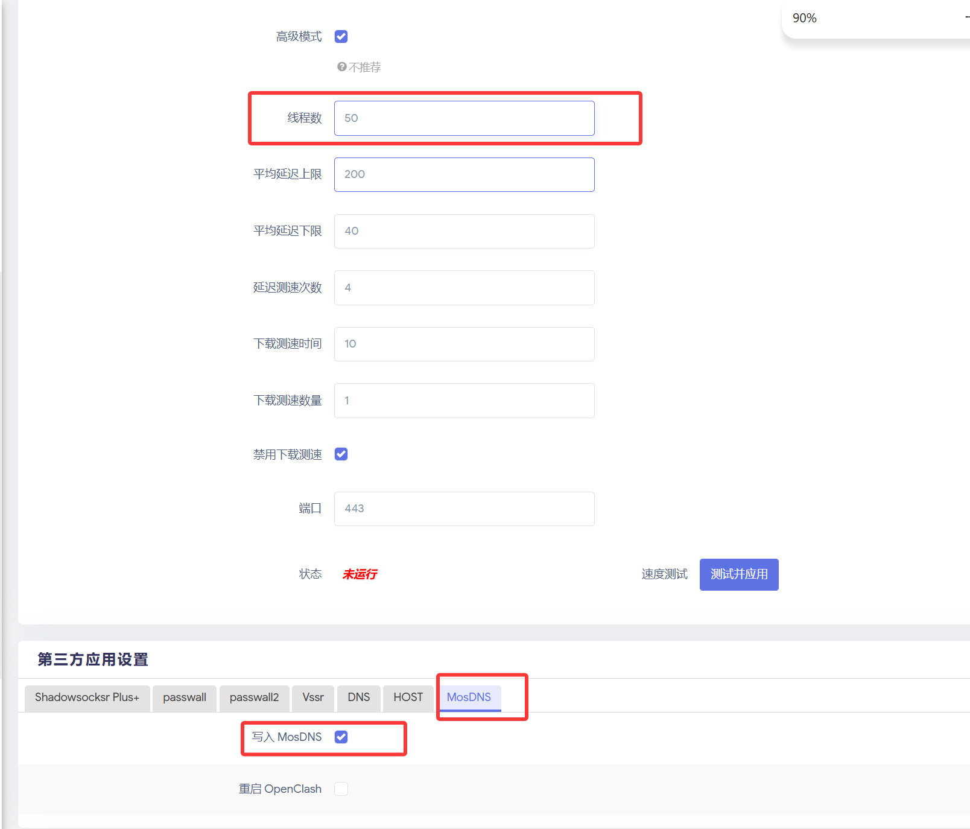Disable the 写入 MosDNS checkbox
This screenshot has width=970, height=829.
coord(341,737)
